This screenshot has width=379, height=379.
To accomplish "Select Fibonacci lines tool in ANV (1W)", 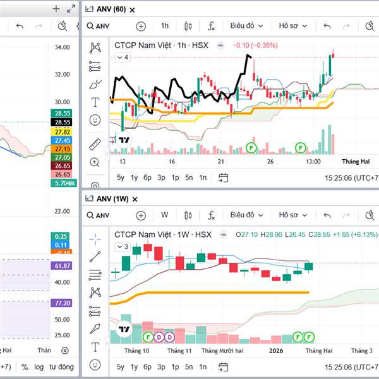I will click(x=95, y=275).
